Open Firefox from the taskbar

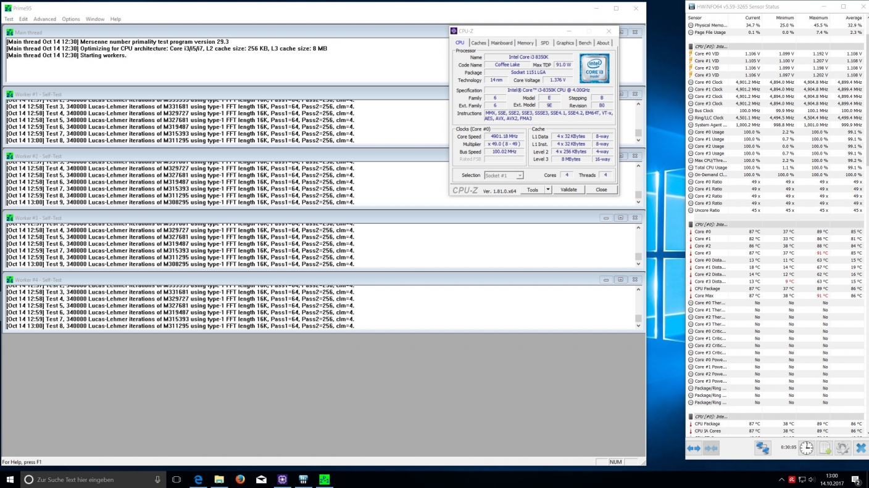(x=240, y=479)
